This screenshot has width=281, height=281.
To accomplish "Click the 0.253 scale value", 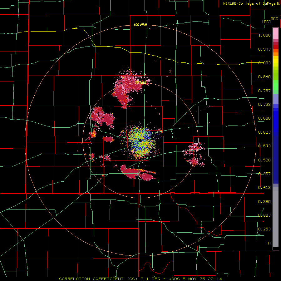I will (x=264, y=229).
